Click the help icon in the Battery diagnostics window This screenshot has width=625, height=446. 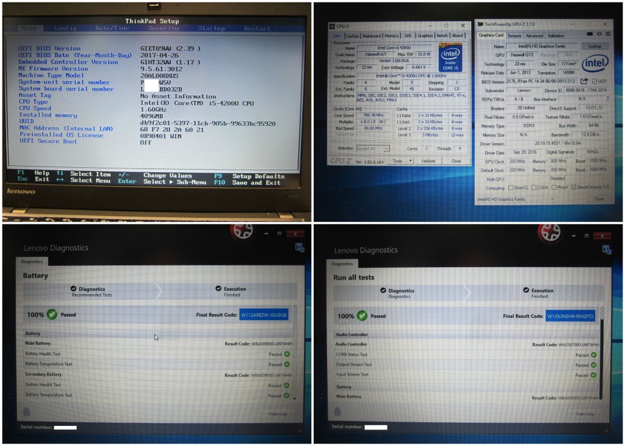pyautogui.click(x=300, y=248)
